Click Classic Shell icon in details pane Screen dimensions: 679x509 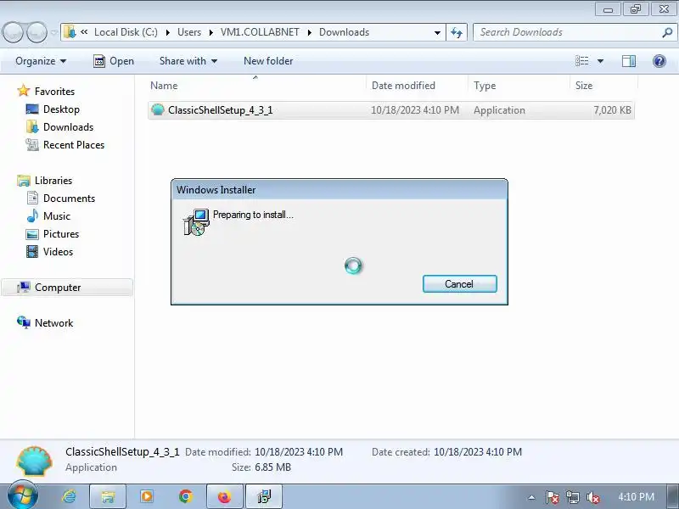click(34, 461)
